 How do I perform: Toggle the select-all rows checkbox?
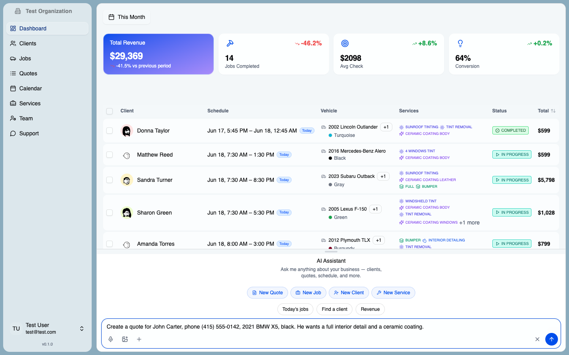coord(109,111)
